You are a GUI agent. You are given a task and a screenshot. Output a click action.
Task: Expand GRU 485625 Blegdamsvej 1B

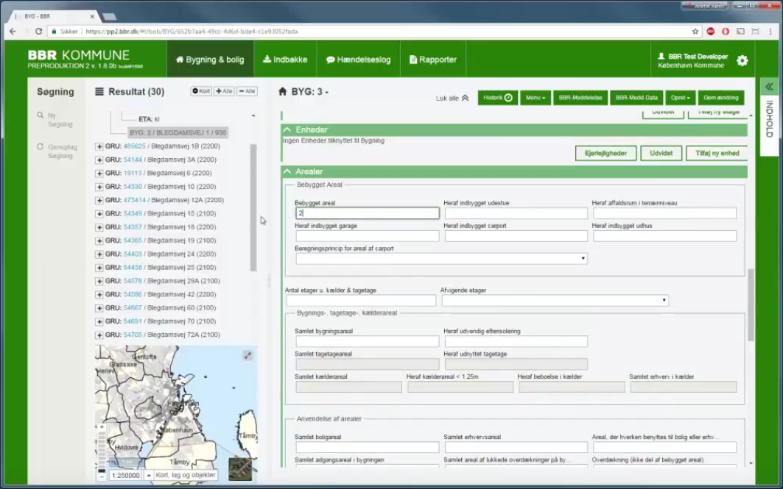pos(99,146)
